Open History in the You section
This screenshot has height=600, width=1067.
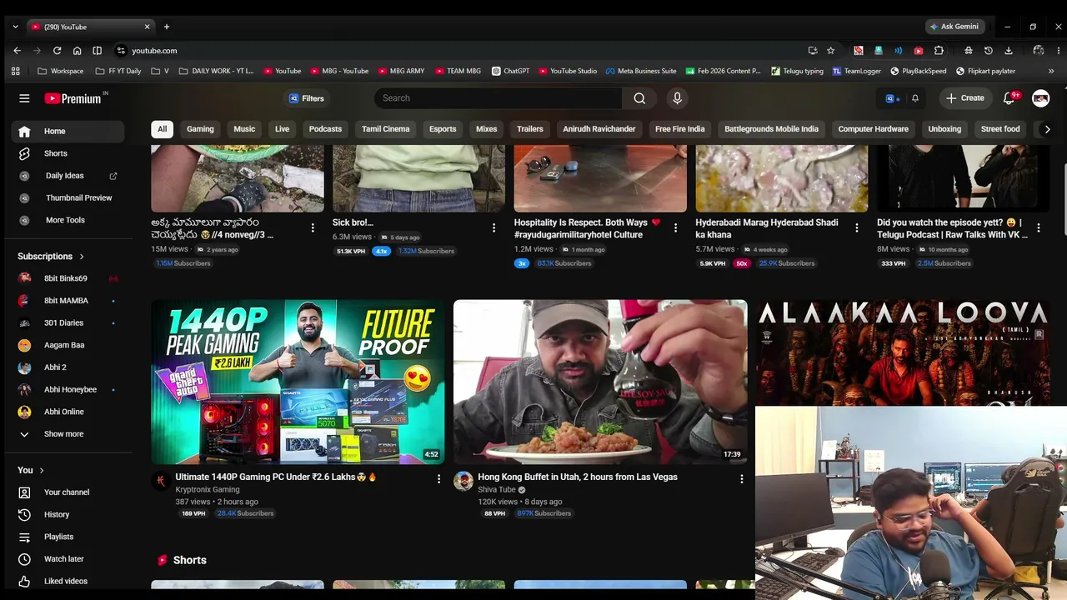pos(67,514)
